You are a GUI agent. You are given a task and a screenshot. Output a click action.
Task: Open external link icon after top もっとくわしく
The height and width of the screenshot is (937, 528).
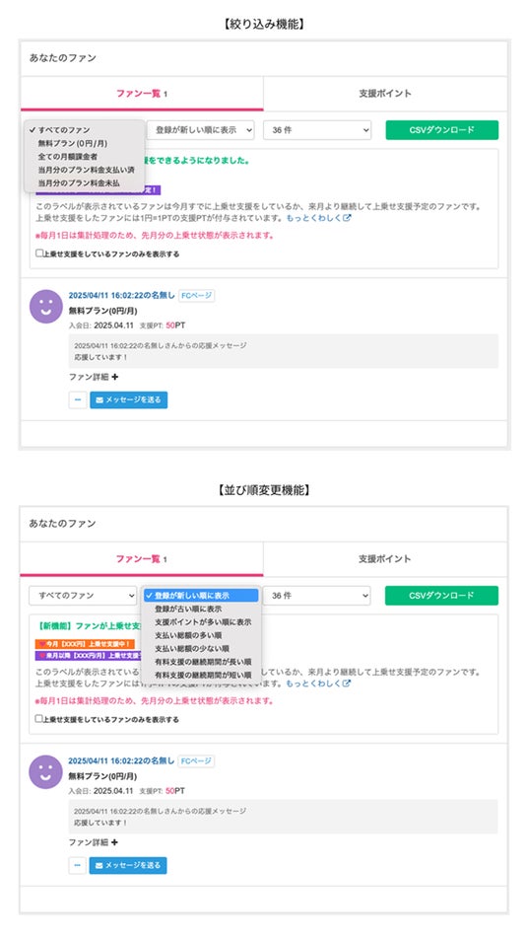[347, 218]
